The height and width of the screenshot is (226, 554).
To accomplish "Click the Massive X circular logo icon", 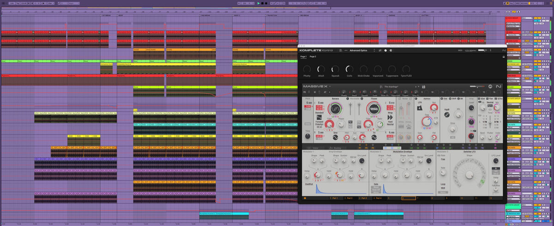I will click(x=490, y=86).
